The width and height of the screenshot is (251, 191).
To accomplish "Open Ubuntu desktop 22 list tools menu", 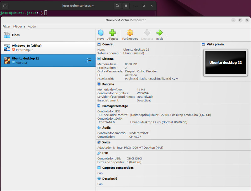I will pos(89,60).
